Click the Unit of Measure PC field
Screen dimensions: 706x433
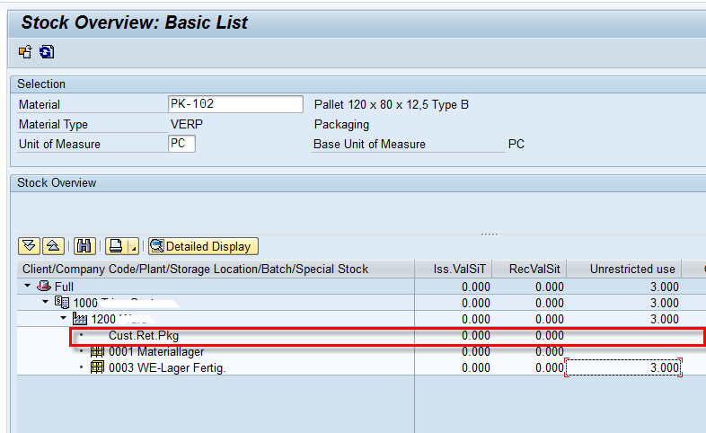pos(181,144)
